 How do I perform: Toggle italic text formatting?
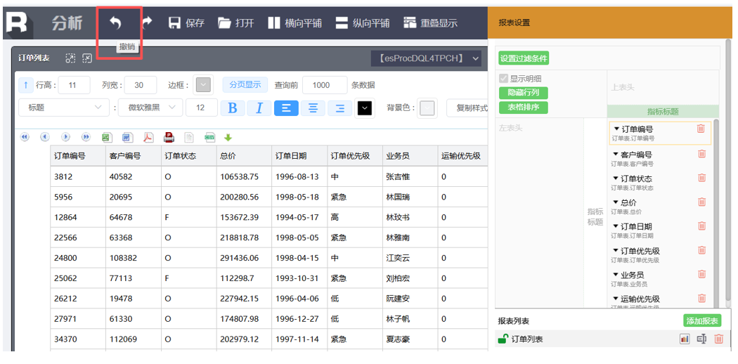click(x=259, y=108)
